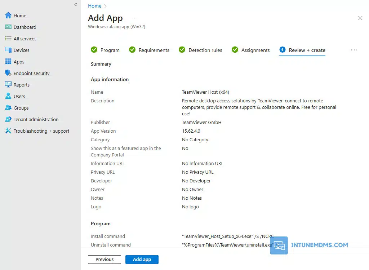Screen dimensions: 369x270
Task: Open ellipsis menu next to Add App title
Action: point(134,18)
